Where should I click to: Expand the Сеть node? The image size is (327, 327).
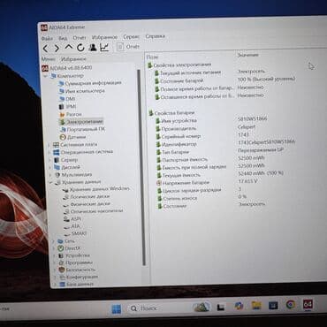pos(53,241)
